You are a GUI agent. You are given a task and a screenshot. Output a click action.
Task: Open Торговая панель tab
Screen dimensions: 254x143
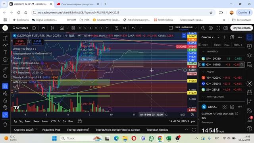pyautogui.click(x=157, y=130)
